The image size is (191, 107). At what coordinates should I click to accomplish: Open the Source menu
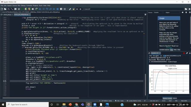[x=15, y=6]
